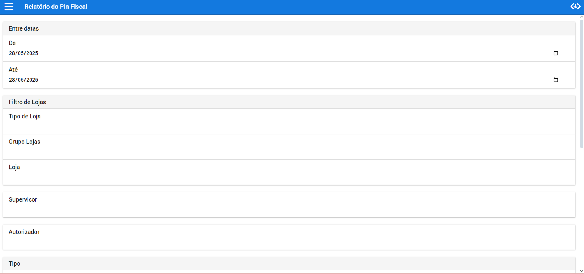The image size is (584, 274).
Task: Select the month in the De date
Action: (x=21, y=53)
